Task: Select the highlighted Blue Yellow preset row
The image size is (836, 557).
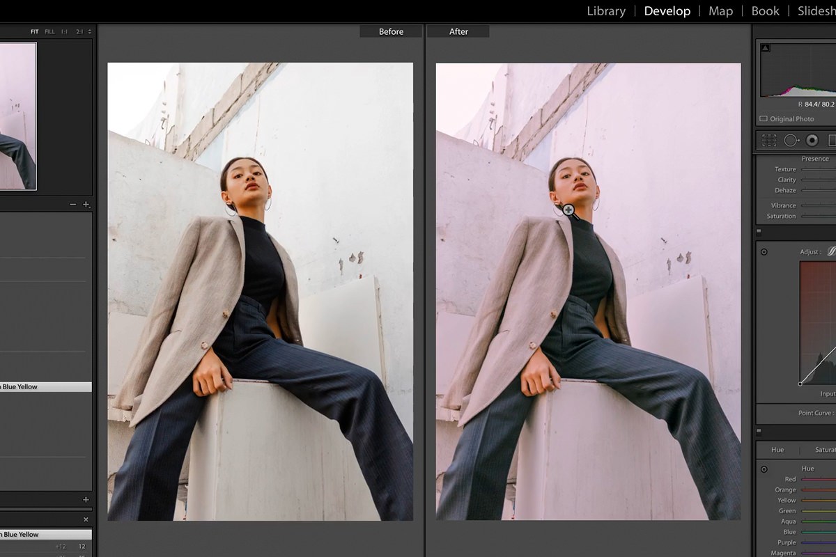Action: 46,386
